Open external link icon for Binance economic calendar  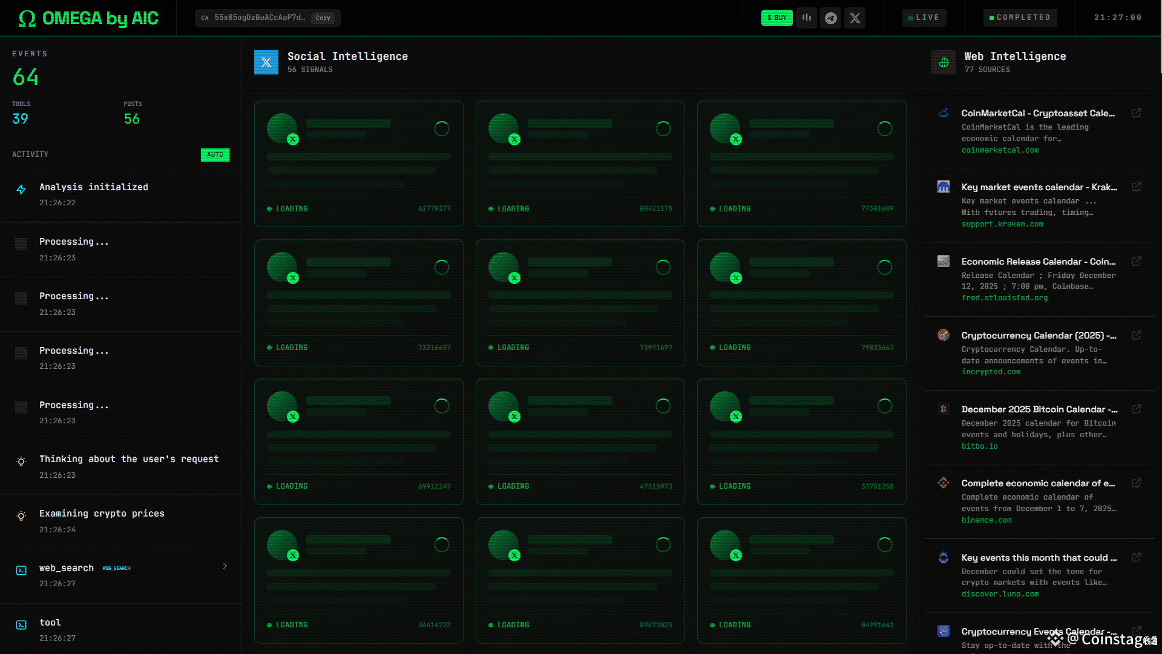[1137, 483]
